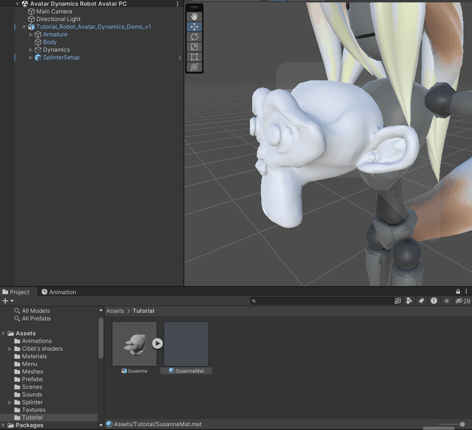Select the SusanneMat material thumbnail

[x=186, y=344]
